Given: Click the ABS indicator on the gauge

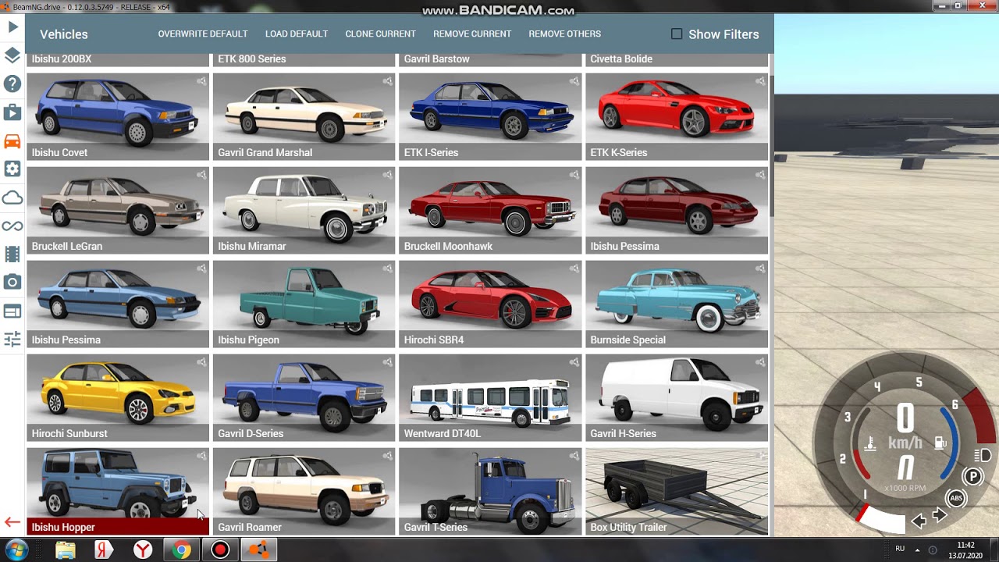Looking at the screenshot, I should (x=956, y=498).
